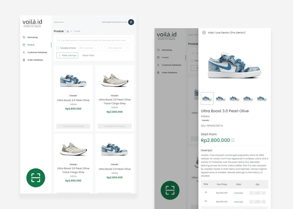The image size is (293, 209).
Task: Increase quantity for size 26
Action: coord(264,202)
